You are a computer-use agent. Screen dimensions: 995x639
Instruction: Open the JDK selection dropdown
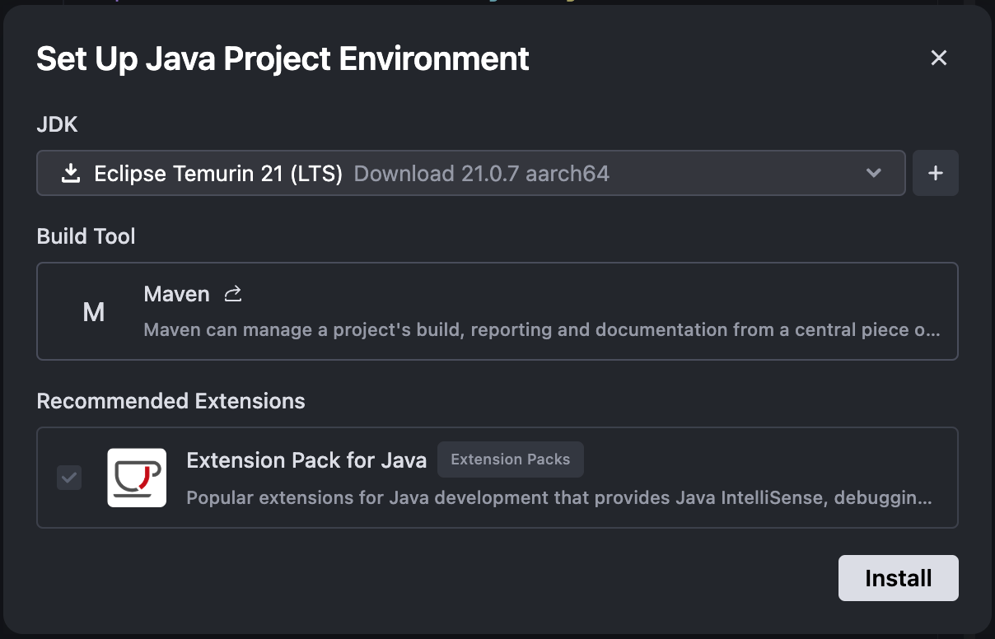coord(471,173)
